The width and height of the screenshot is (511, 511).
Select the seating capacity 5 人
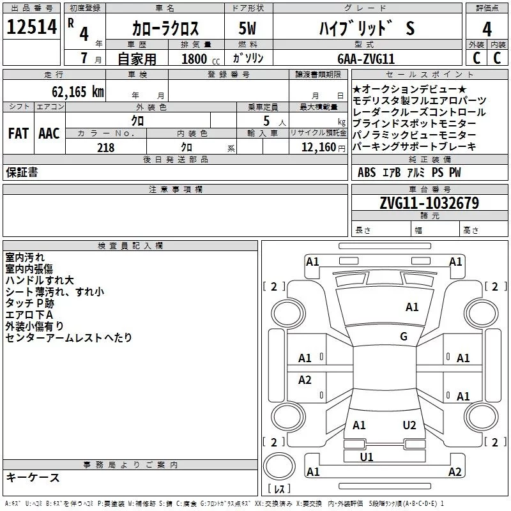click(275, 121)
